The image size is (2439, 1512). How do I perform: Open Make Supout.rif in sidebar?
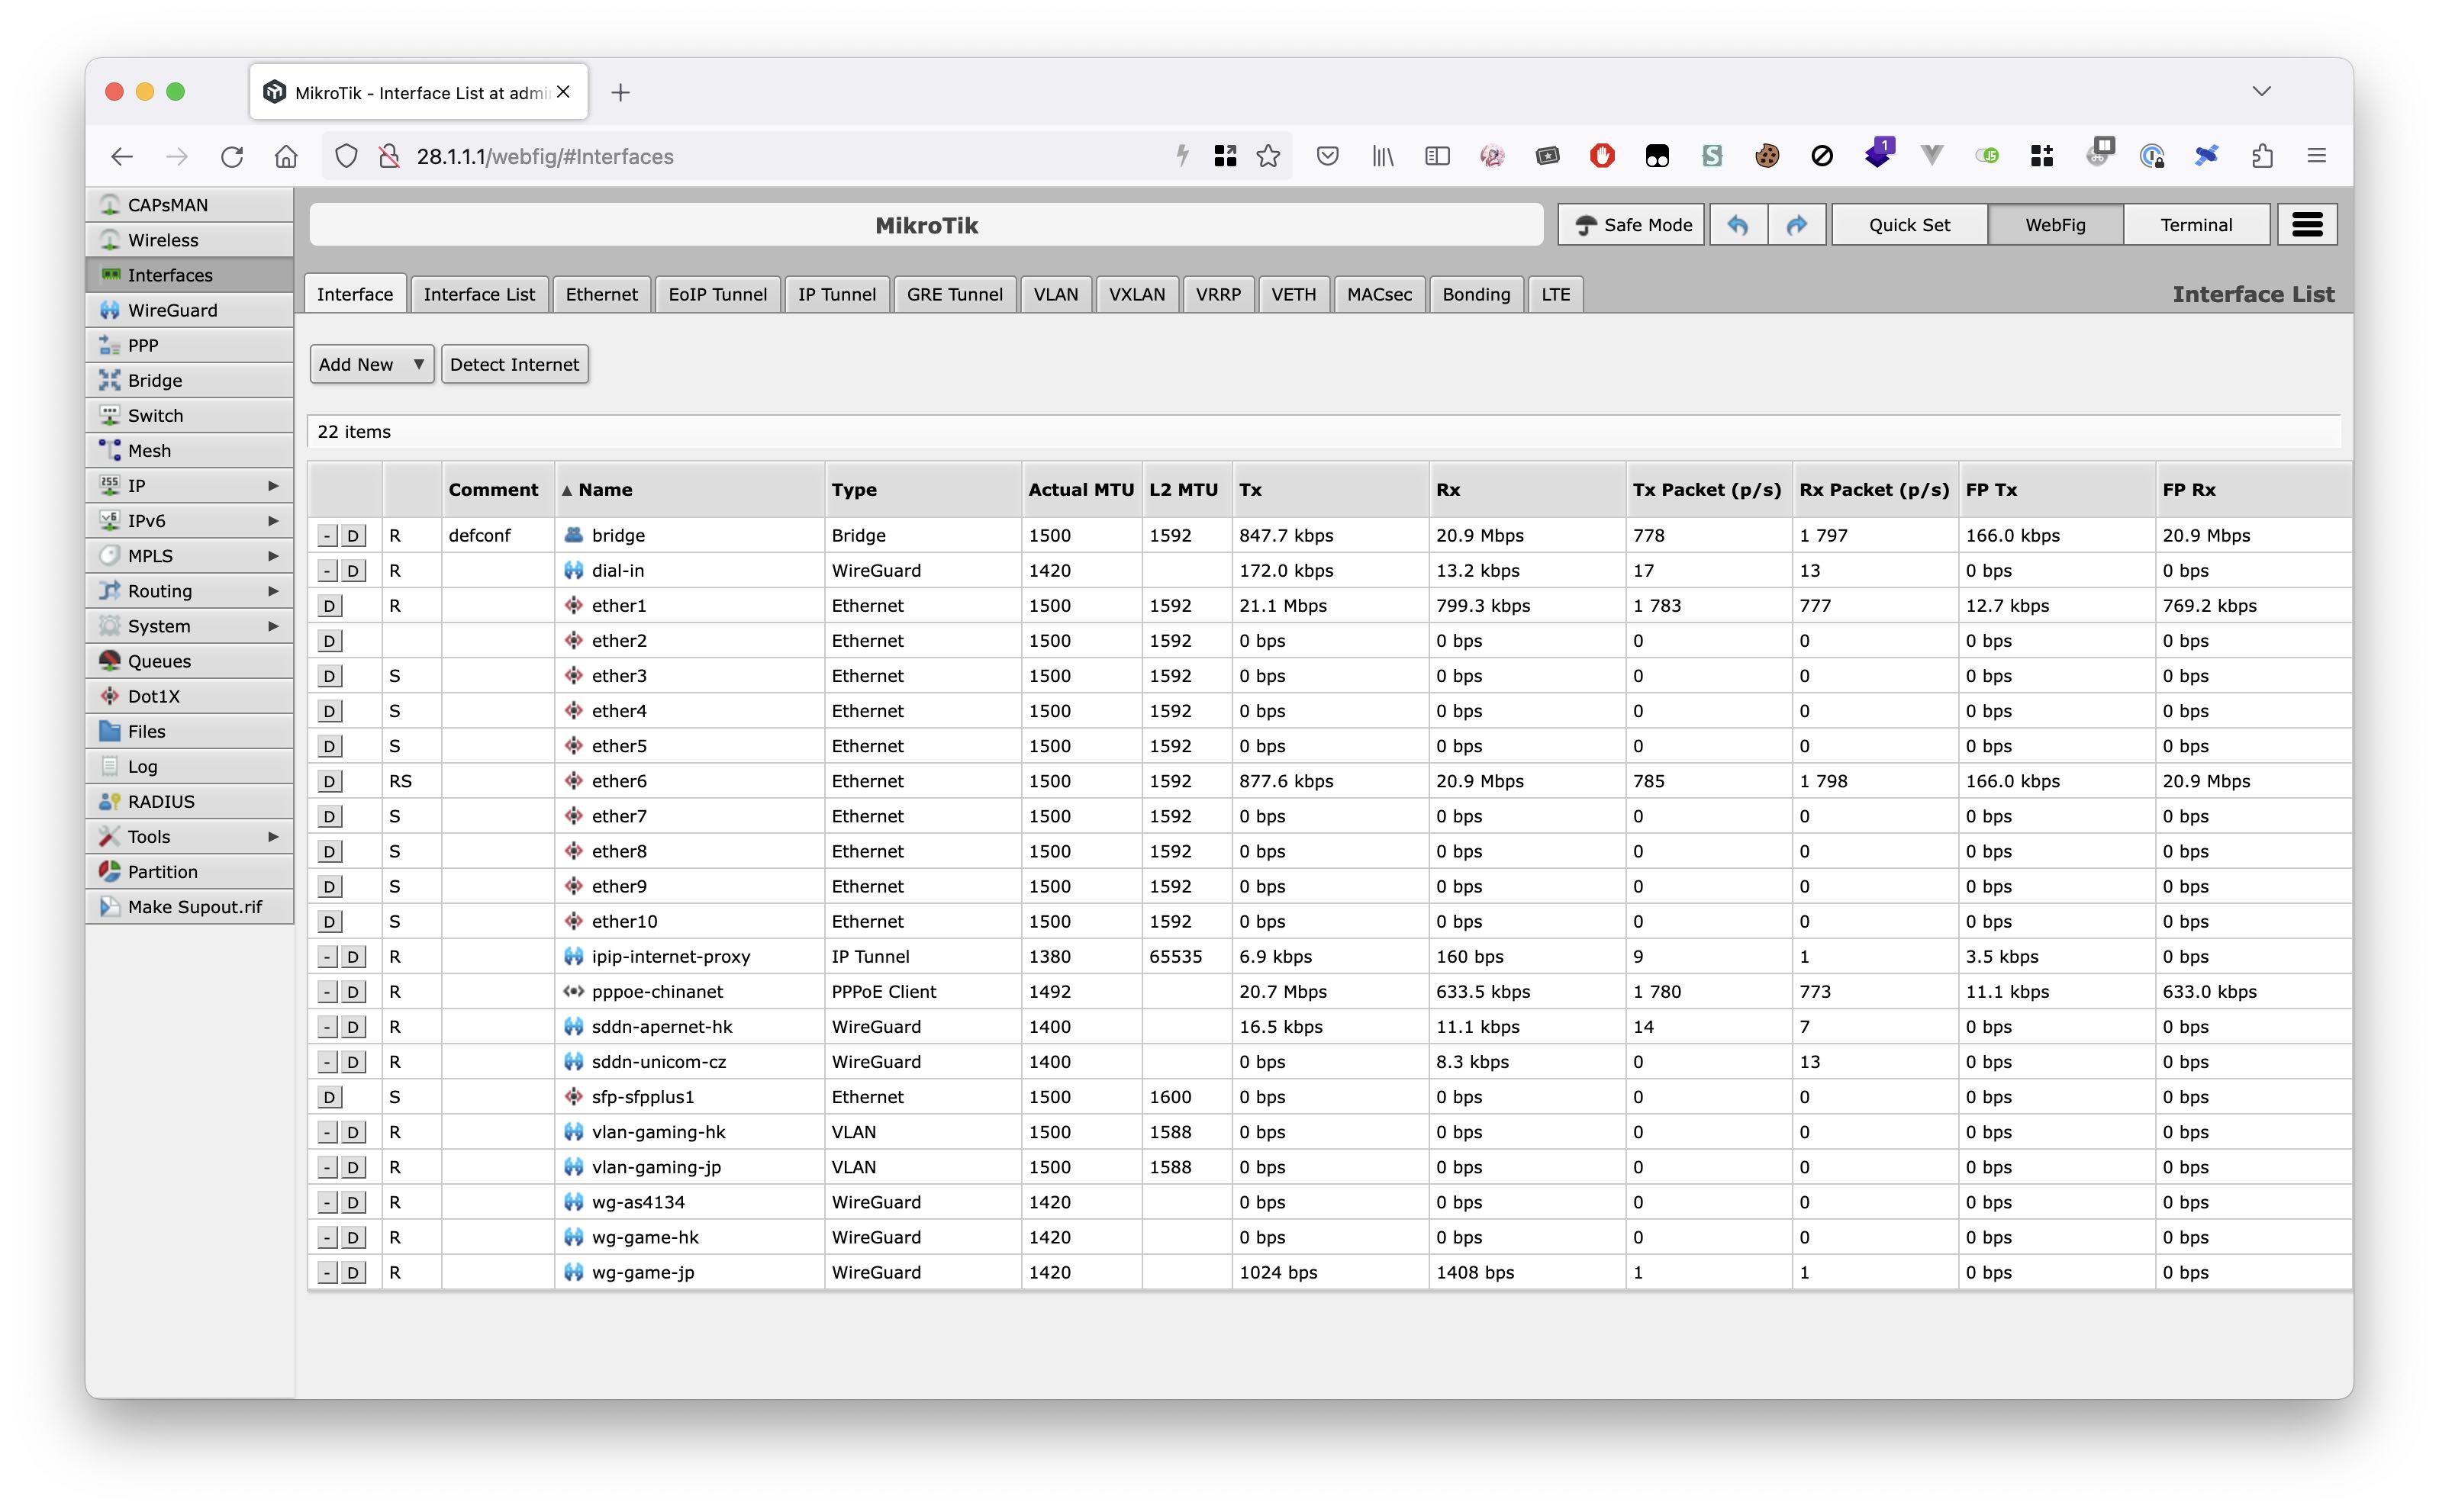pos(194,907)
